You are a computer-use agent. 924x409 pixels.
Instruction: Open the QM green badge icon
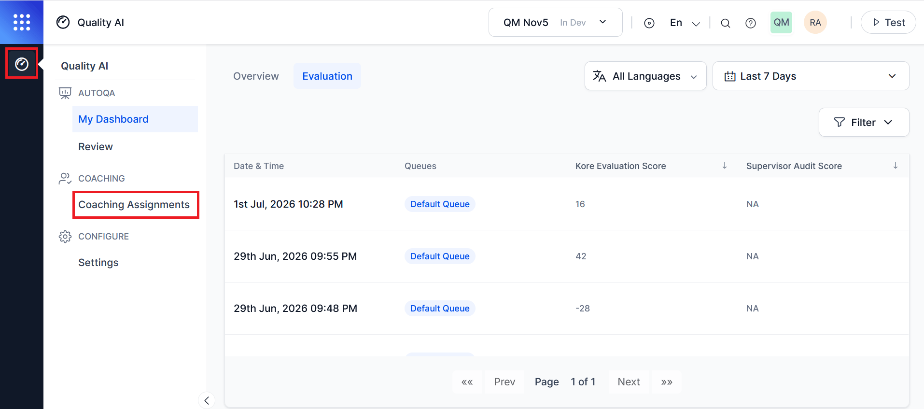point(781,22)
